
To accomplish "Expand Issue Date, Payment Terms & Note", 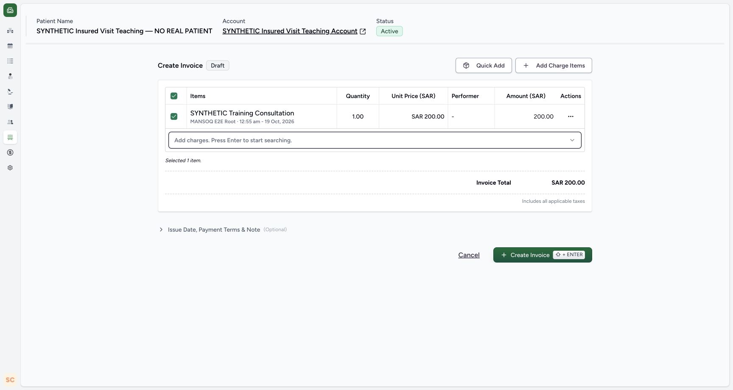I will coord(223,230).
